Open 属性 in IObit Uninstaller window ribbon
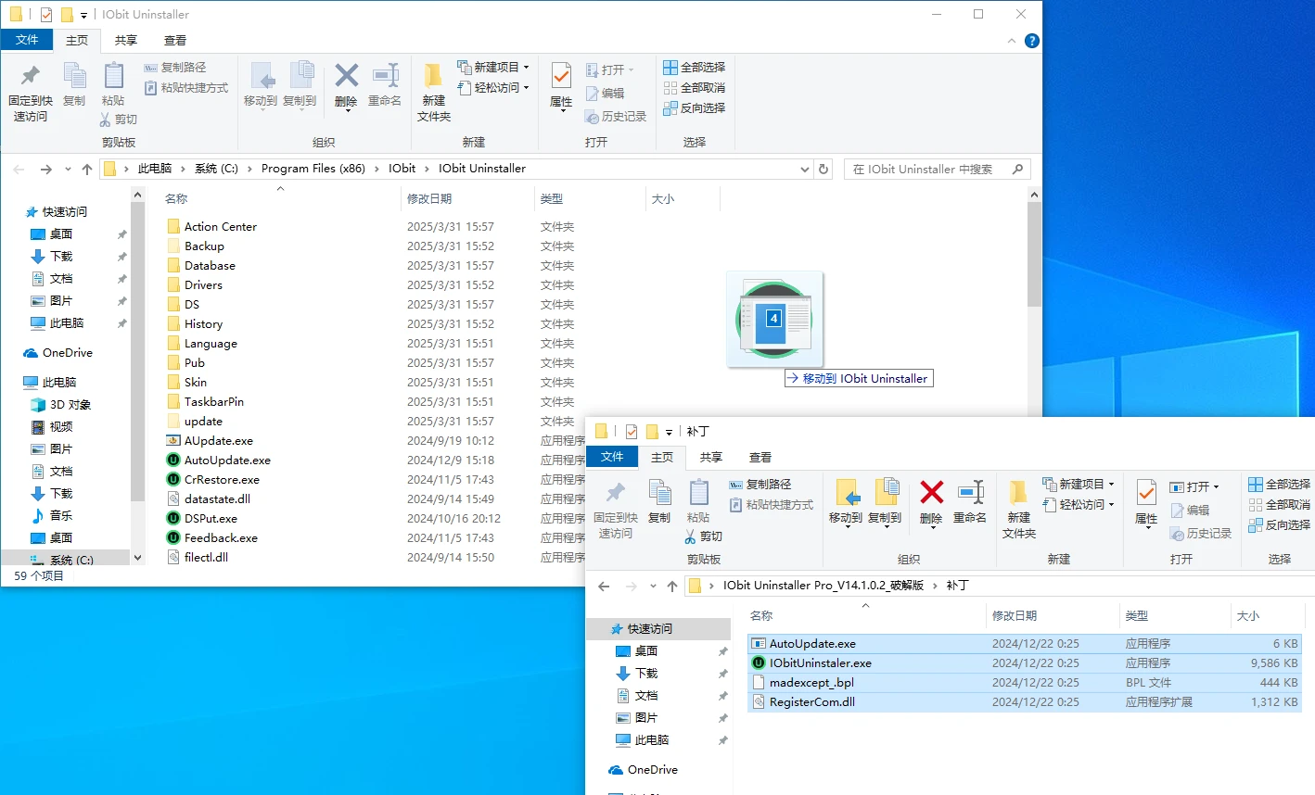1315x795 pixels. point(561,86)
